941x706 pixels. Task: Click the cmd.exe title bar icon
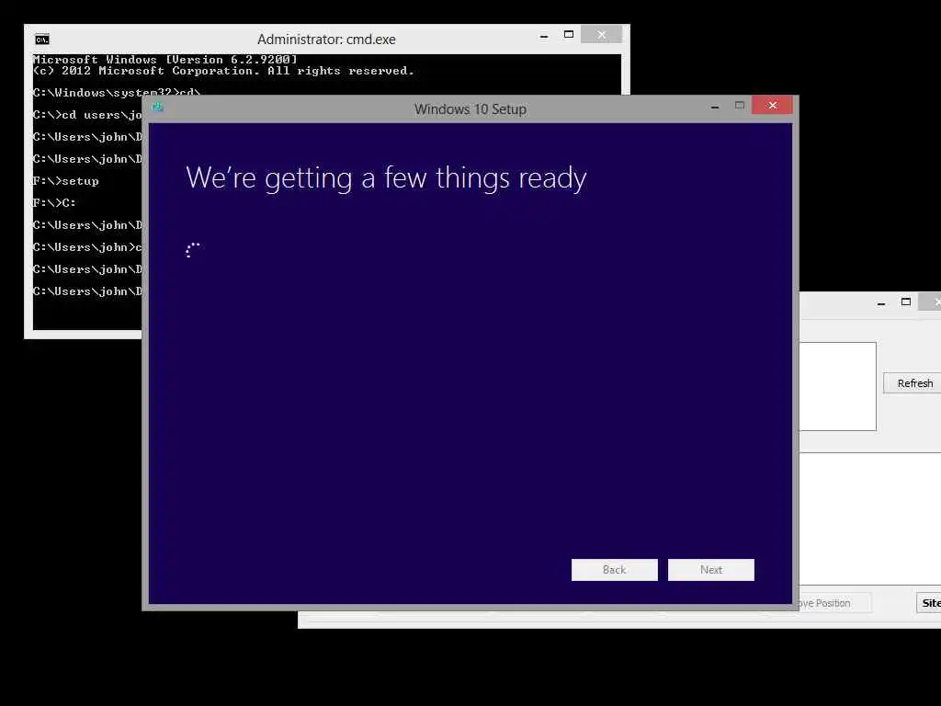click(42, 40)
